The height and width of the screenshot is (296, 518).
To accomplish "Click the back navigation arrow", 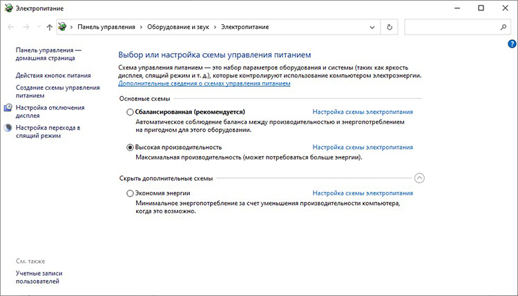I will pyautogui.click(x=10, y=27).
